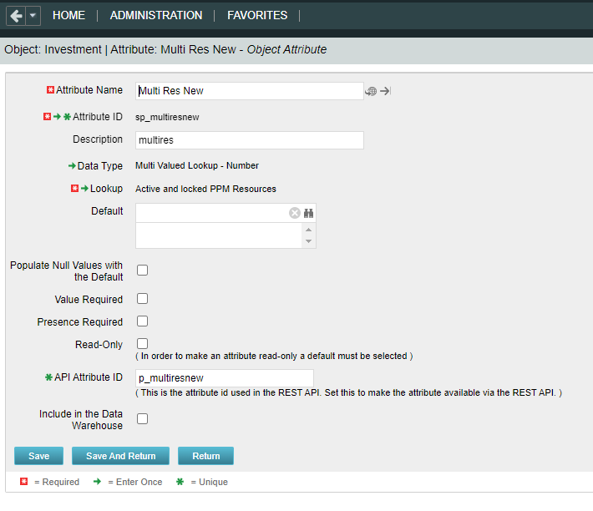Screen dimensions: 593x511
Task: Check the Value Required checkbox
Action: (x=143, y=299)
